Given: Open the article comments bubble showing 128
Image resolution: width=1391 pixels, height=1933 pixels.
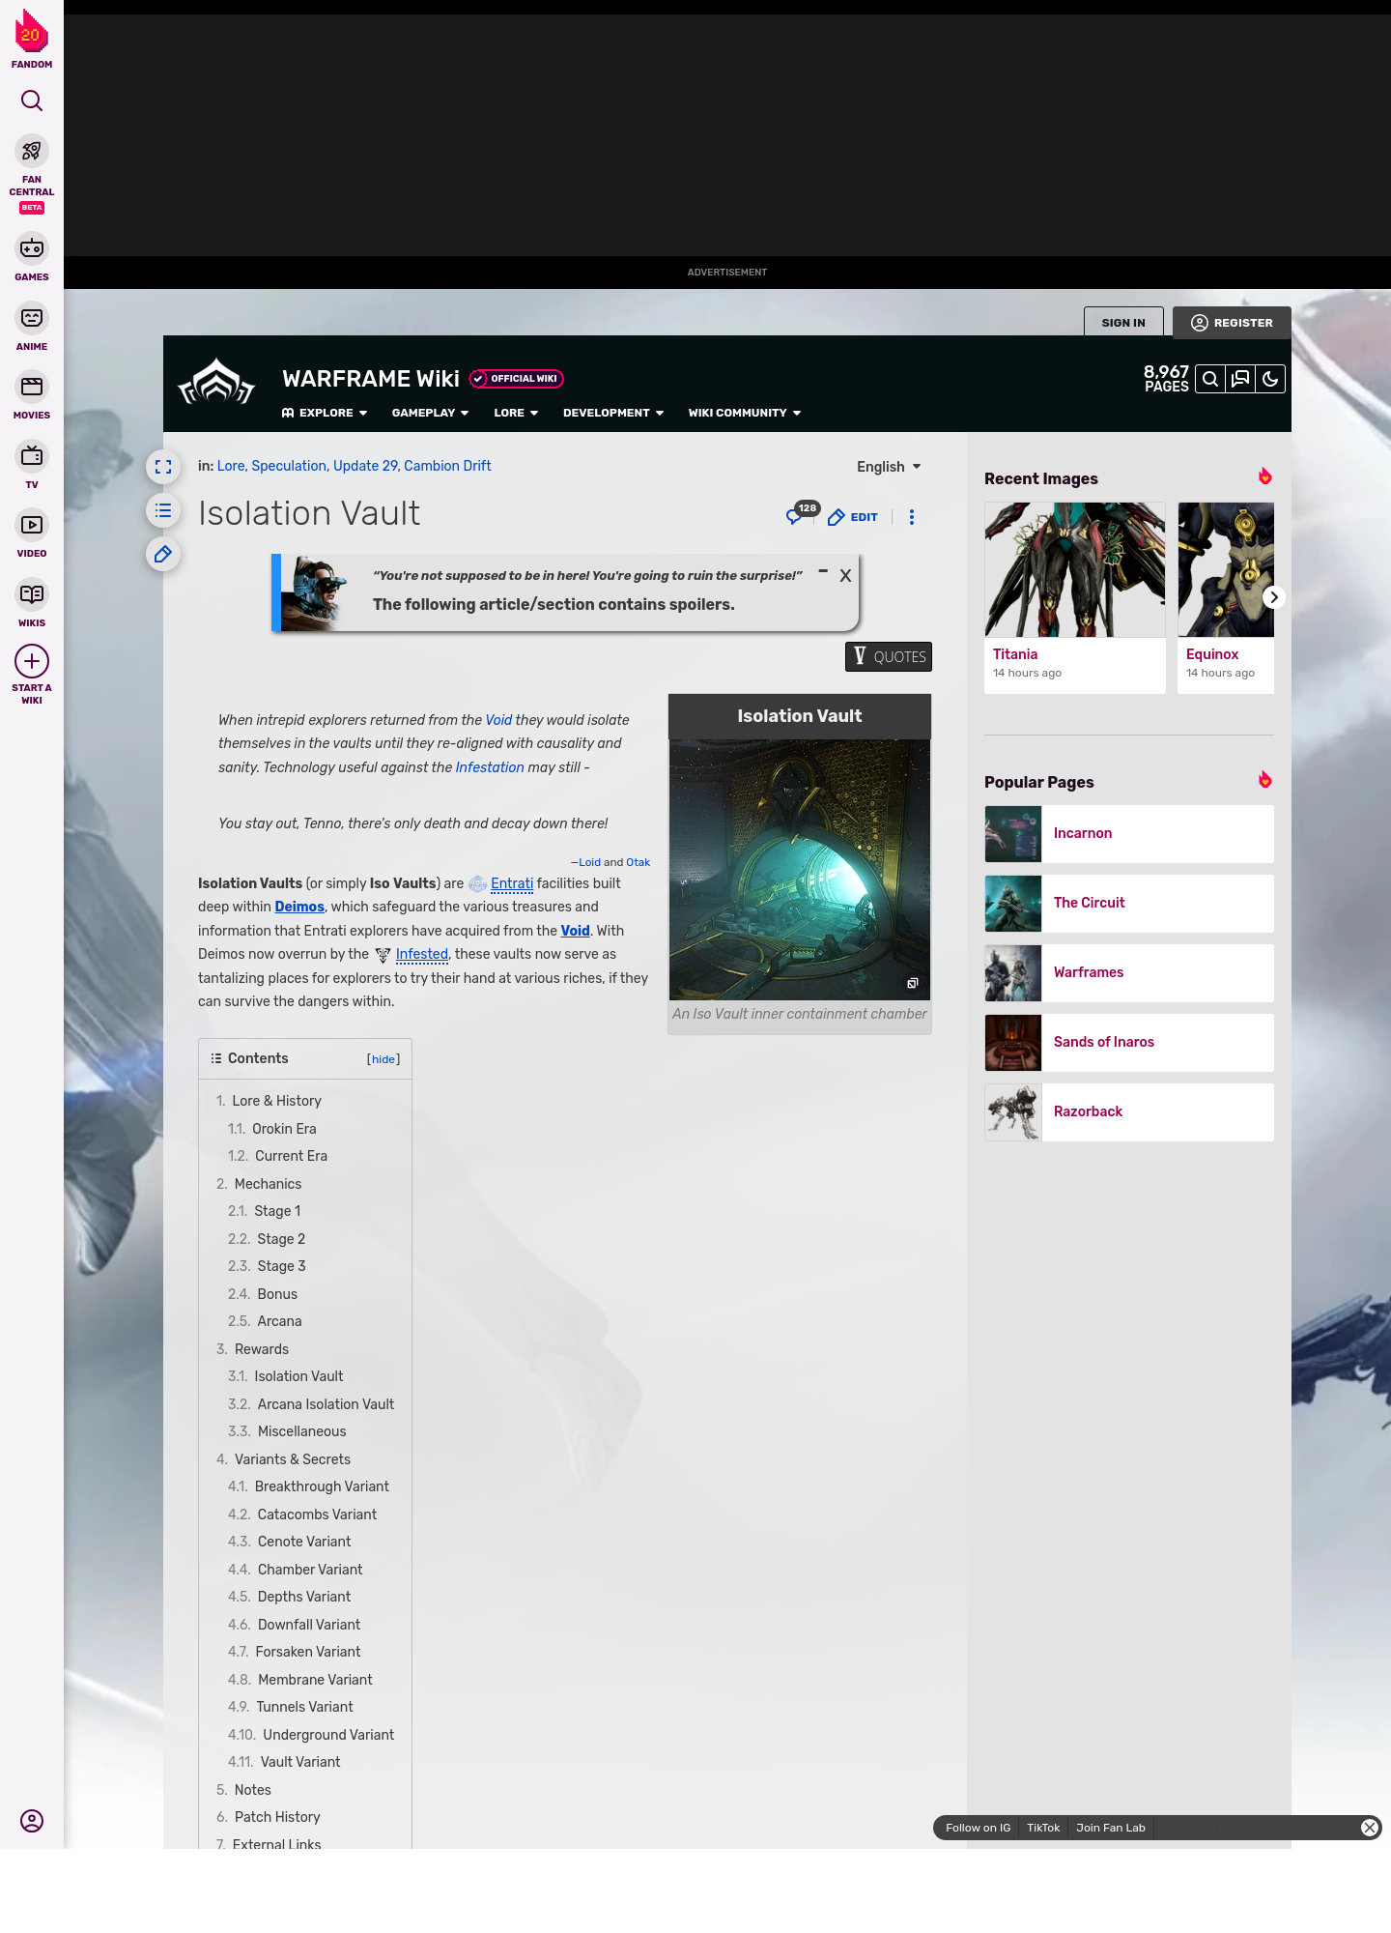Looking at the screenshot, I should [801, 514].
